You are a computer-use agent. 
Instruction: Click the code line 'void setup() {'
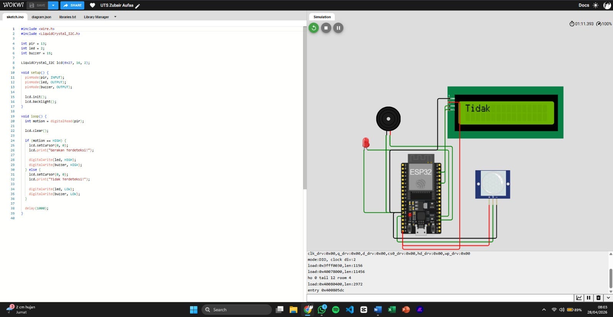point(35,72)
